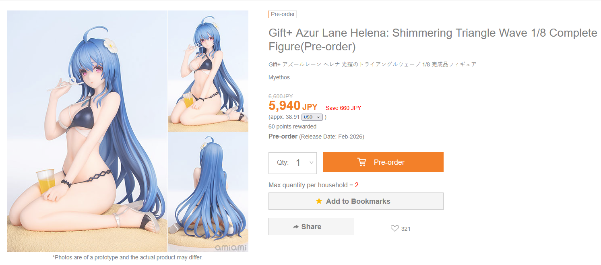This screenshot has height=265, width=601.
Task: Click the Pre-order status tag above title
Action: click(283, 14)
